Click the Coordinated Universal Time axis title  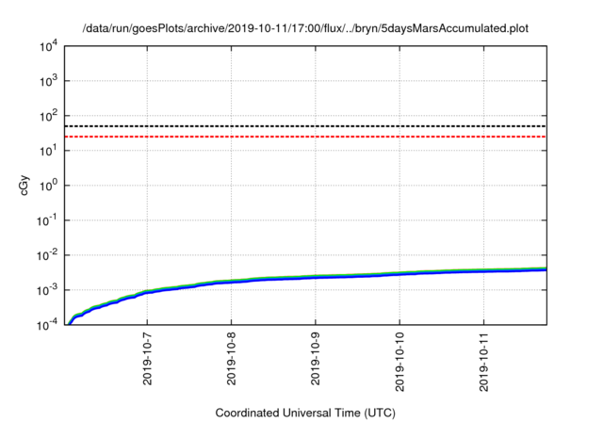(305, 413)
